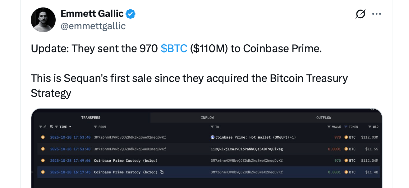This screenshot has height=188, width=409.
Task: Open the @emmettgallic profile handle
Action: pos(93,26)
